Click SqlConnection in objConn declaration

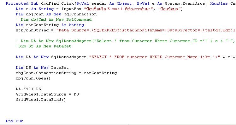point(80,14)
